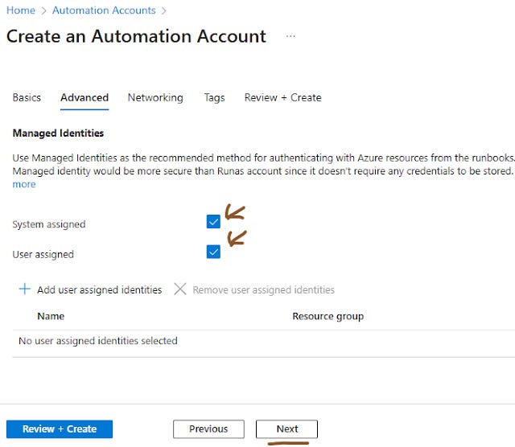
Task: Toggle the User assigned checkbox
Action: click(213, 252)
